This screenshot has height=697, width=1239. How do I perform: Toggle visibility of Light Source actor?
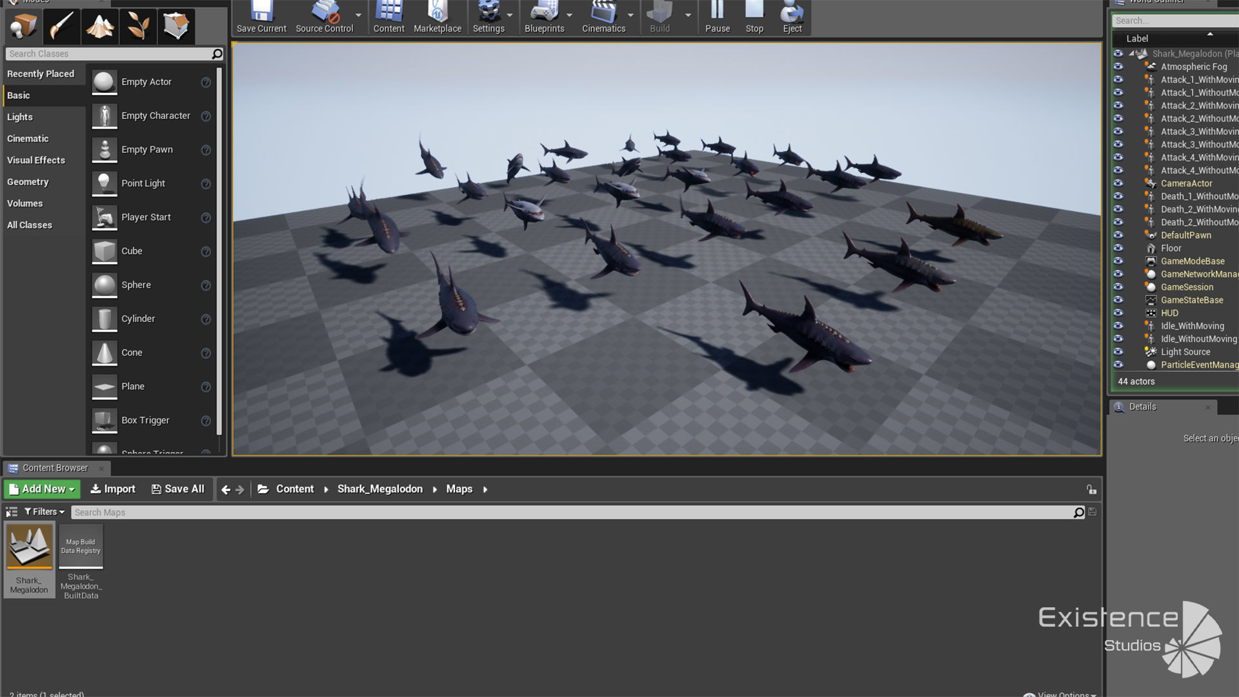[1118, 352]
